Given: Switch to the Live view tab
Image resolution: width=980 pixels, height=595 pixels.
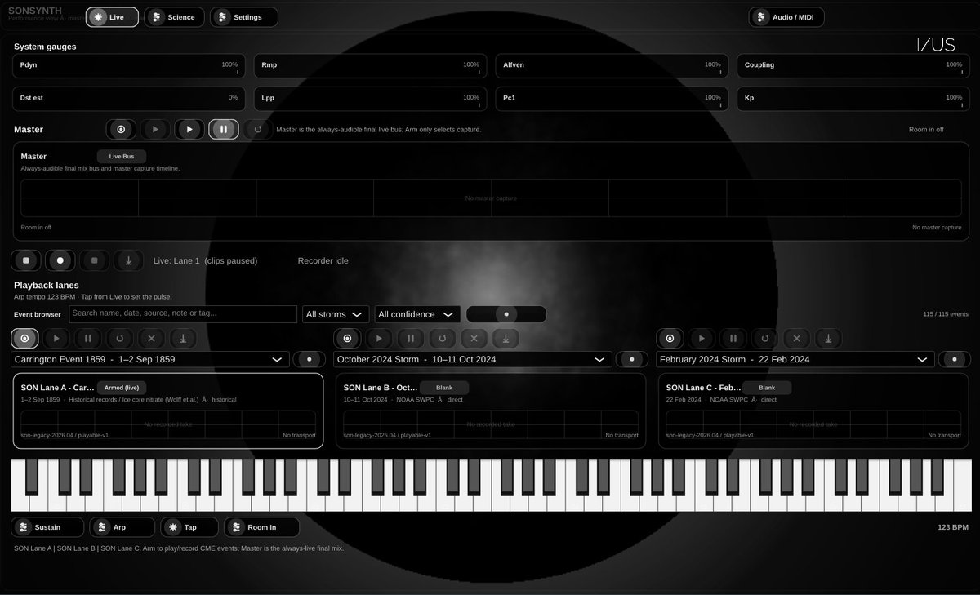Looking at the screenshot, I should click(x=112, y=17).
